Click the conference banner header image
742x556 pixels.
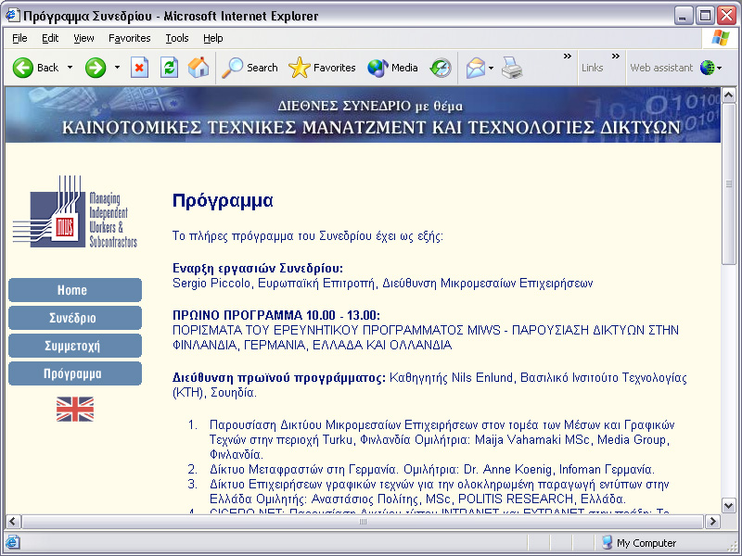click(363, 115)
